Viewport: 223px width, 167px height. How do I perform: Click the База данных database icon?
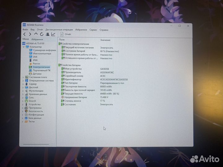click(26, 118)
